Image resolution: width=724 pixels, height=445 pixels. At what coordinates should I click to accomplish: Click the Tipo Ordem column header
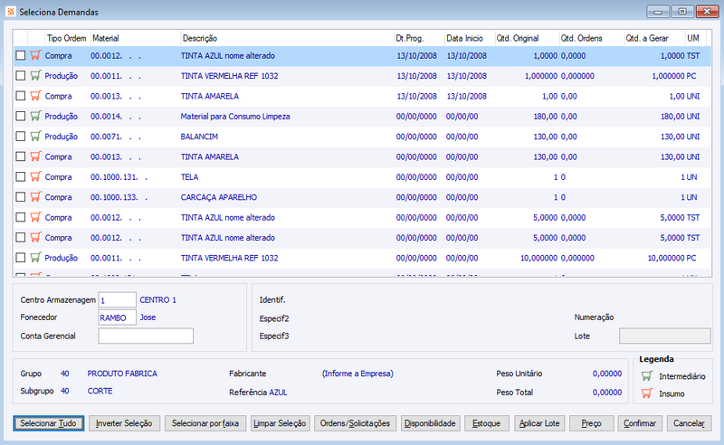(66, 38)
